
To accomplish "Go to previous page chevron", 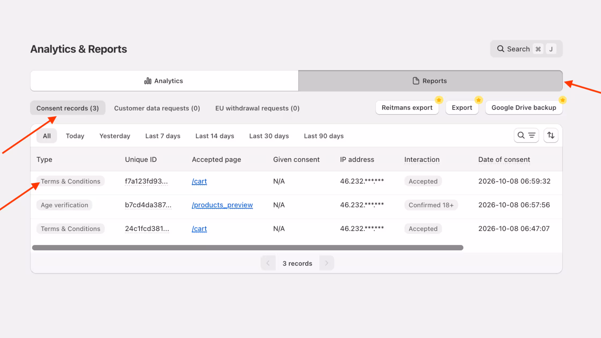I will click(268, 263).
